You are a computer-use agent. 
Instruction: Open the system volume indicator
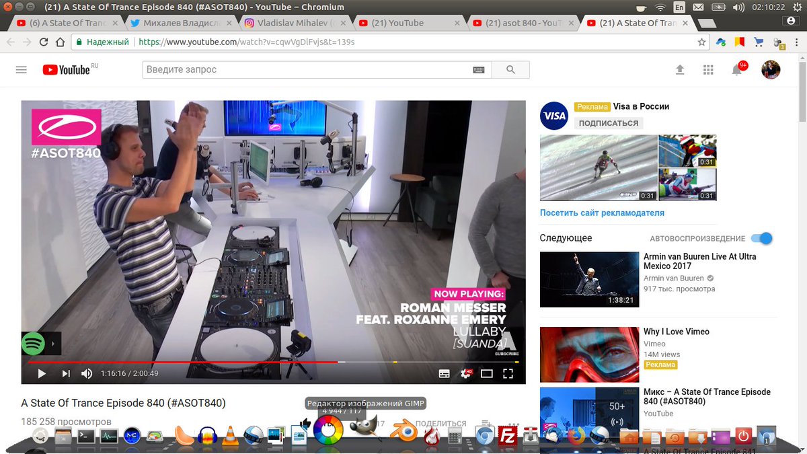pyautogui.click(x=738, y=7)
